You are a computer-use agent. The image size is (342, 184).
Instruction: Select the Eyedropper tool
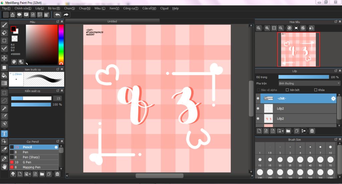pos(4,159)
